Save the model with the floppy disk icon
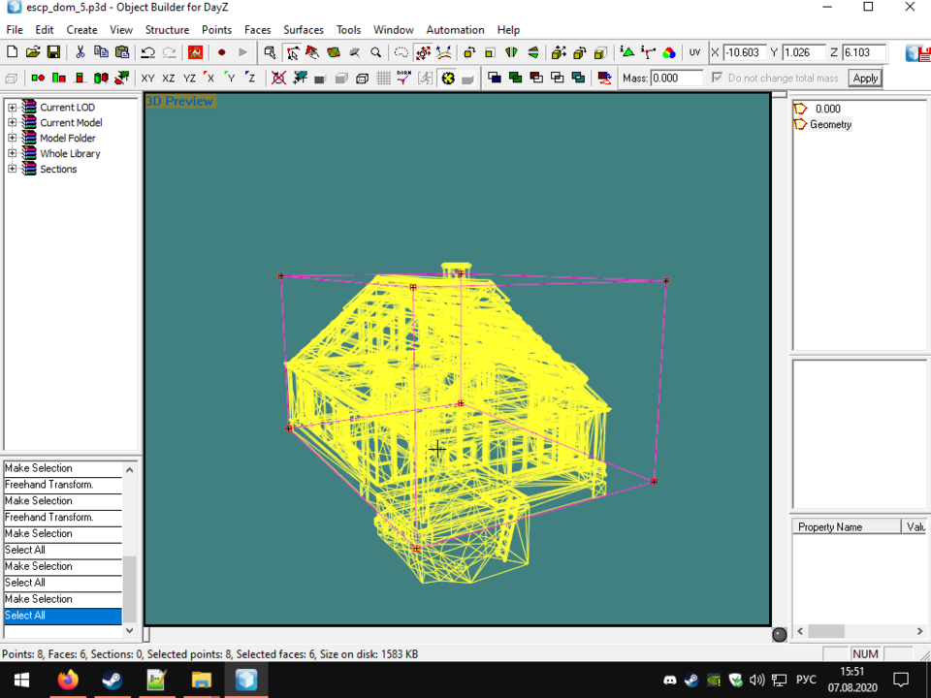 click(x=53, y=52)
